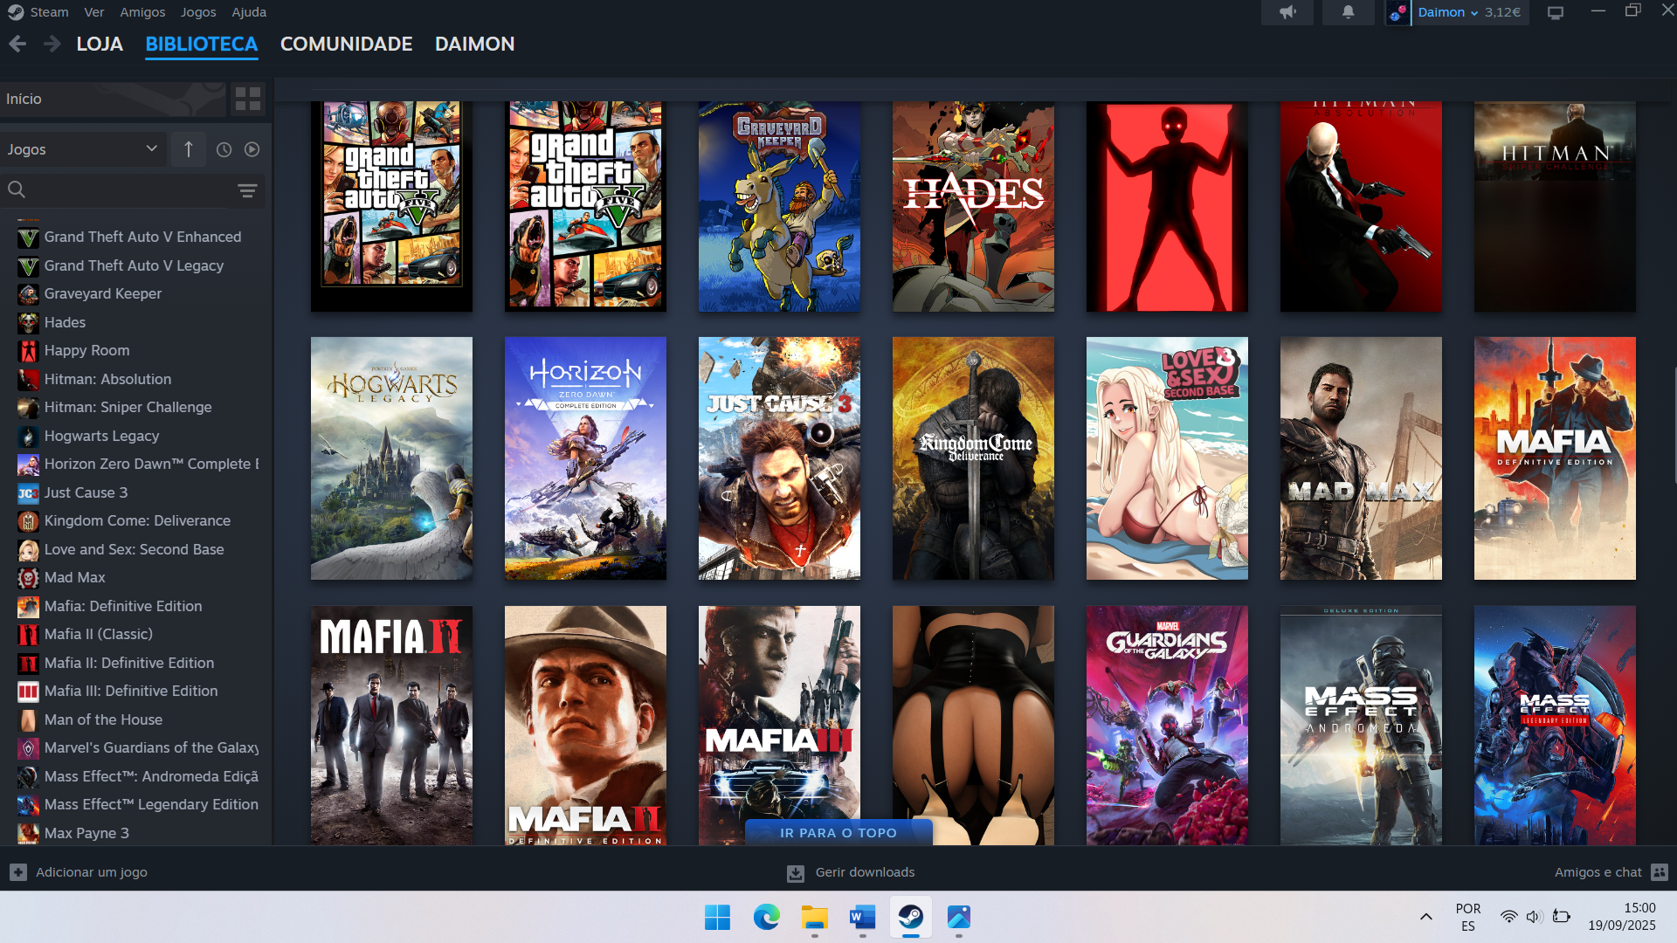Open advanced filter options icon

coord(247,190)
